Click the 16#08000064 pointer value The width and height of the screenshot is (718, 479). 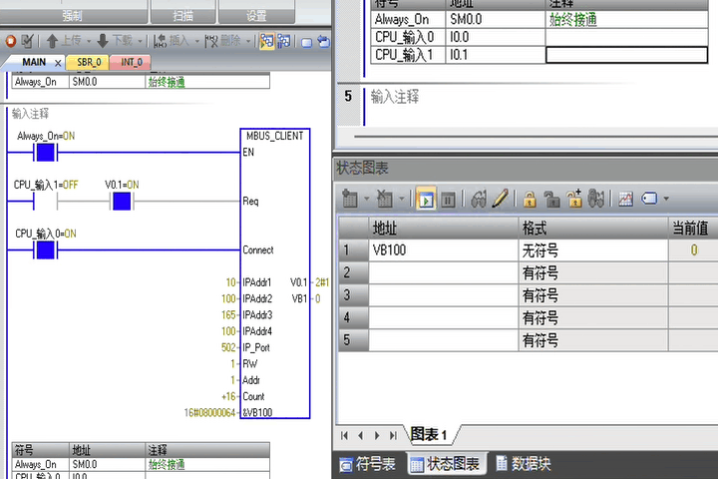[x=209, y=413]
